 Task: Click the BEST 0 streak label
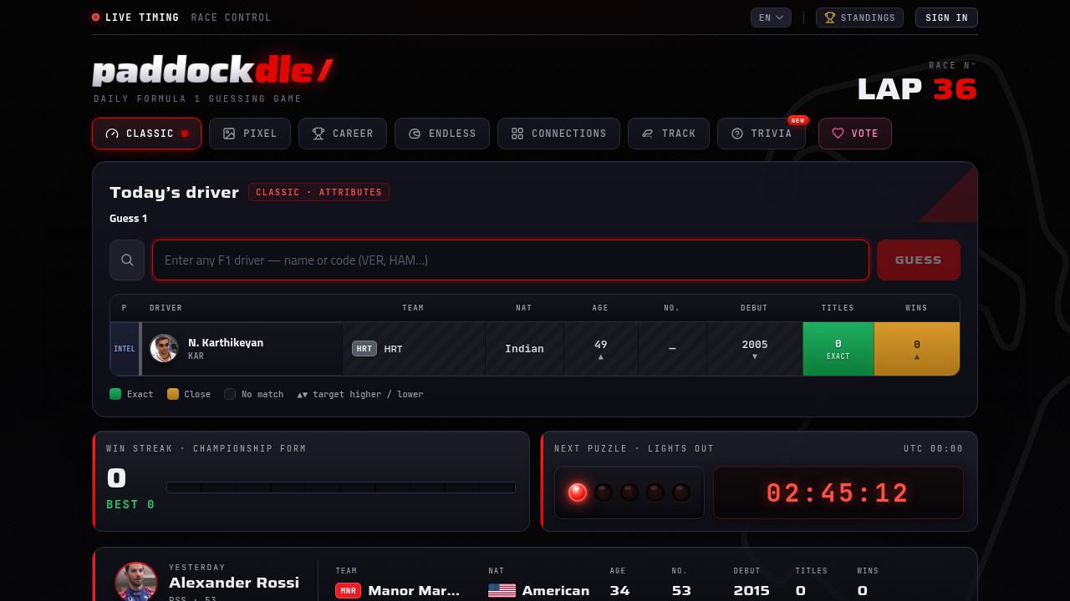click(130, 505)
